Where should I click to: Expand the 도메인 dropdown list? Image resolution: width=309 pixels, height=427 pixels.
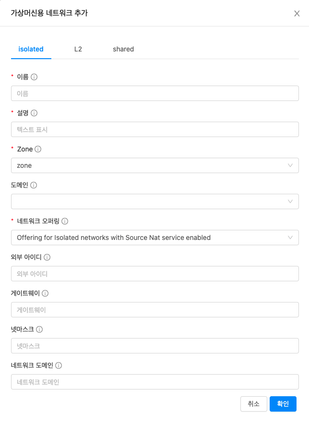154,201
